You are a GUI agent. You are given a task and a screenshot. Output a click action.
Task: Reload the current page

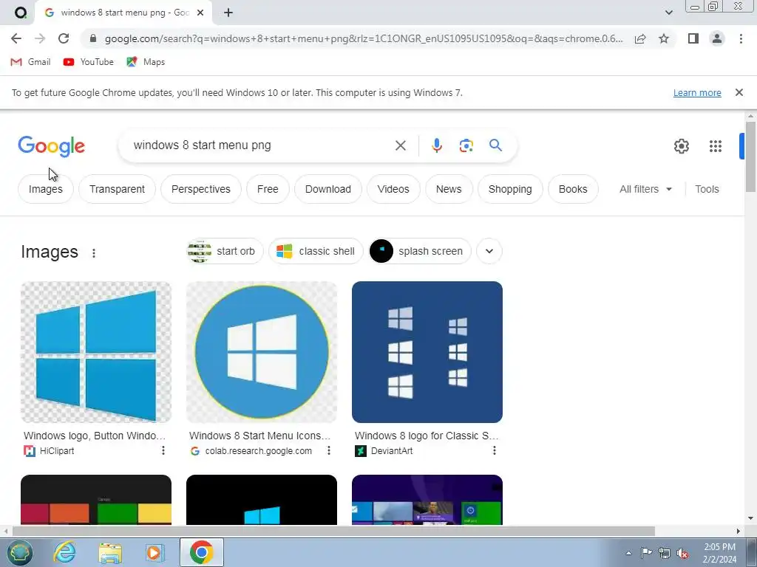coord(64,38)
